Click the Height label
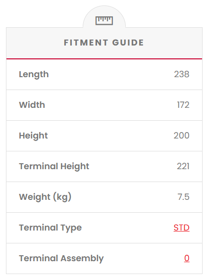 tap(33, 136)
